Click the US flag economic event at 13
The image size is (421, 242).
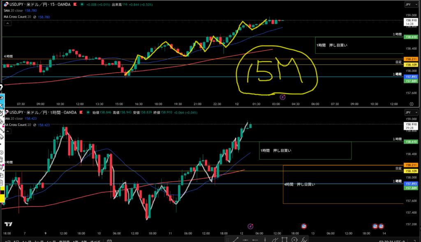(304, 226)
